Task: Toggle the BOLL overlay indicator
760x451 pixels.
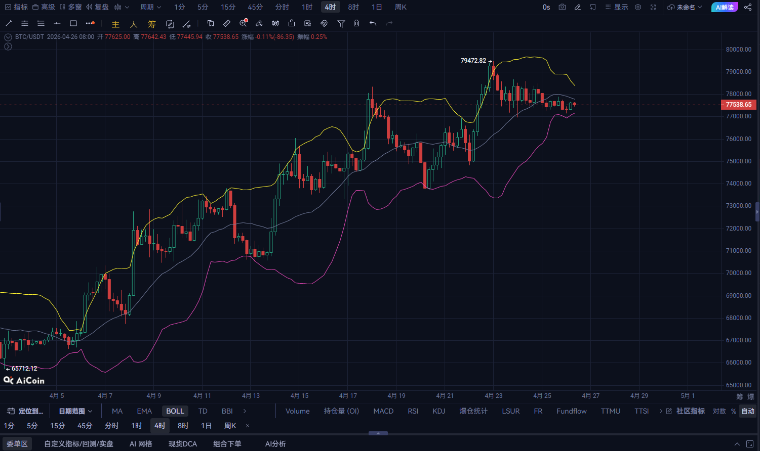Action: pos(175,411)
